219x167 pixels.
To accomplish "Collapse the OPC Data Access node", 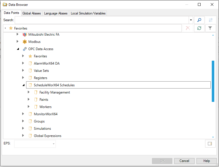I will tap(18, 49).
